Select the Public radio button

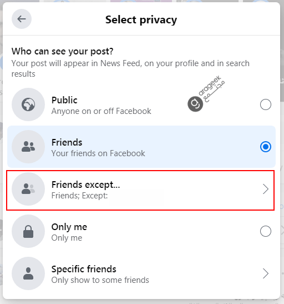(266, 104)
